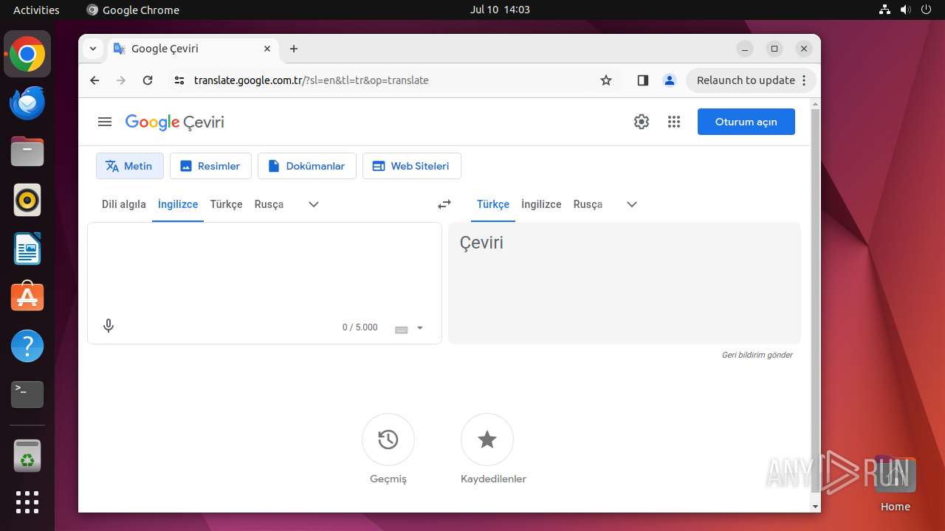Select İngilizce as target language
945x531 pixels.
click(541, 204)
